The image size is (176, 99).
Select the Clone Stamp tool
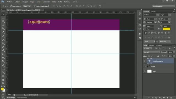point(3,43)
